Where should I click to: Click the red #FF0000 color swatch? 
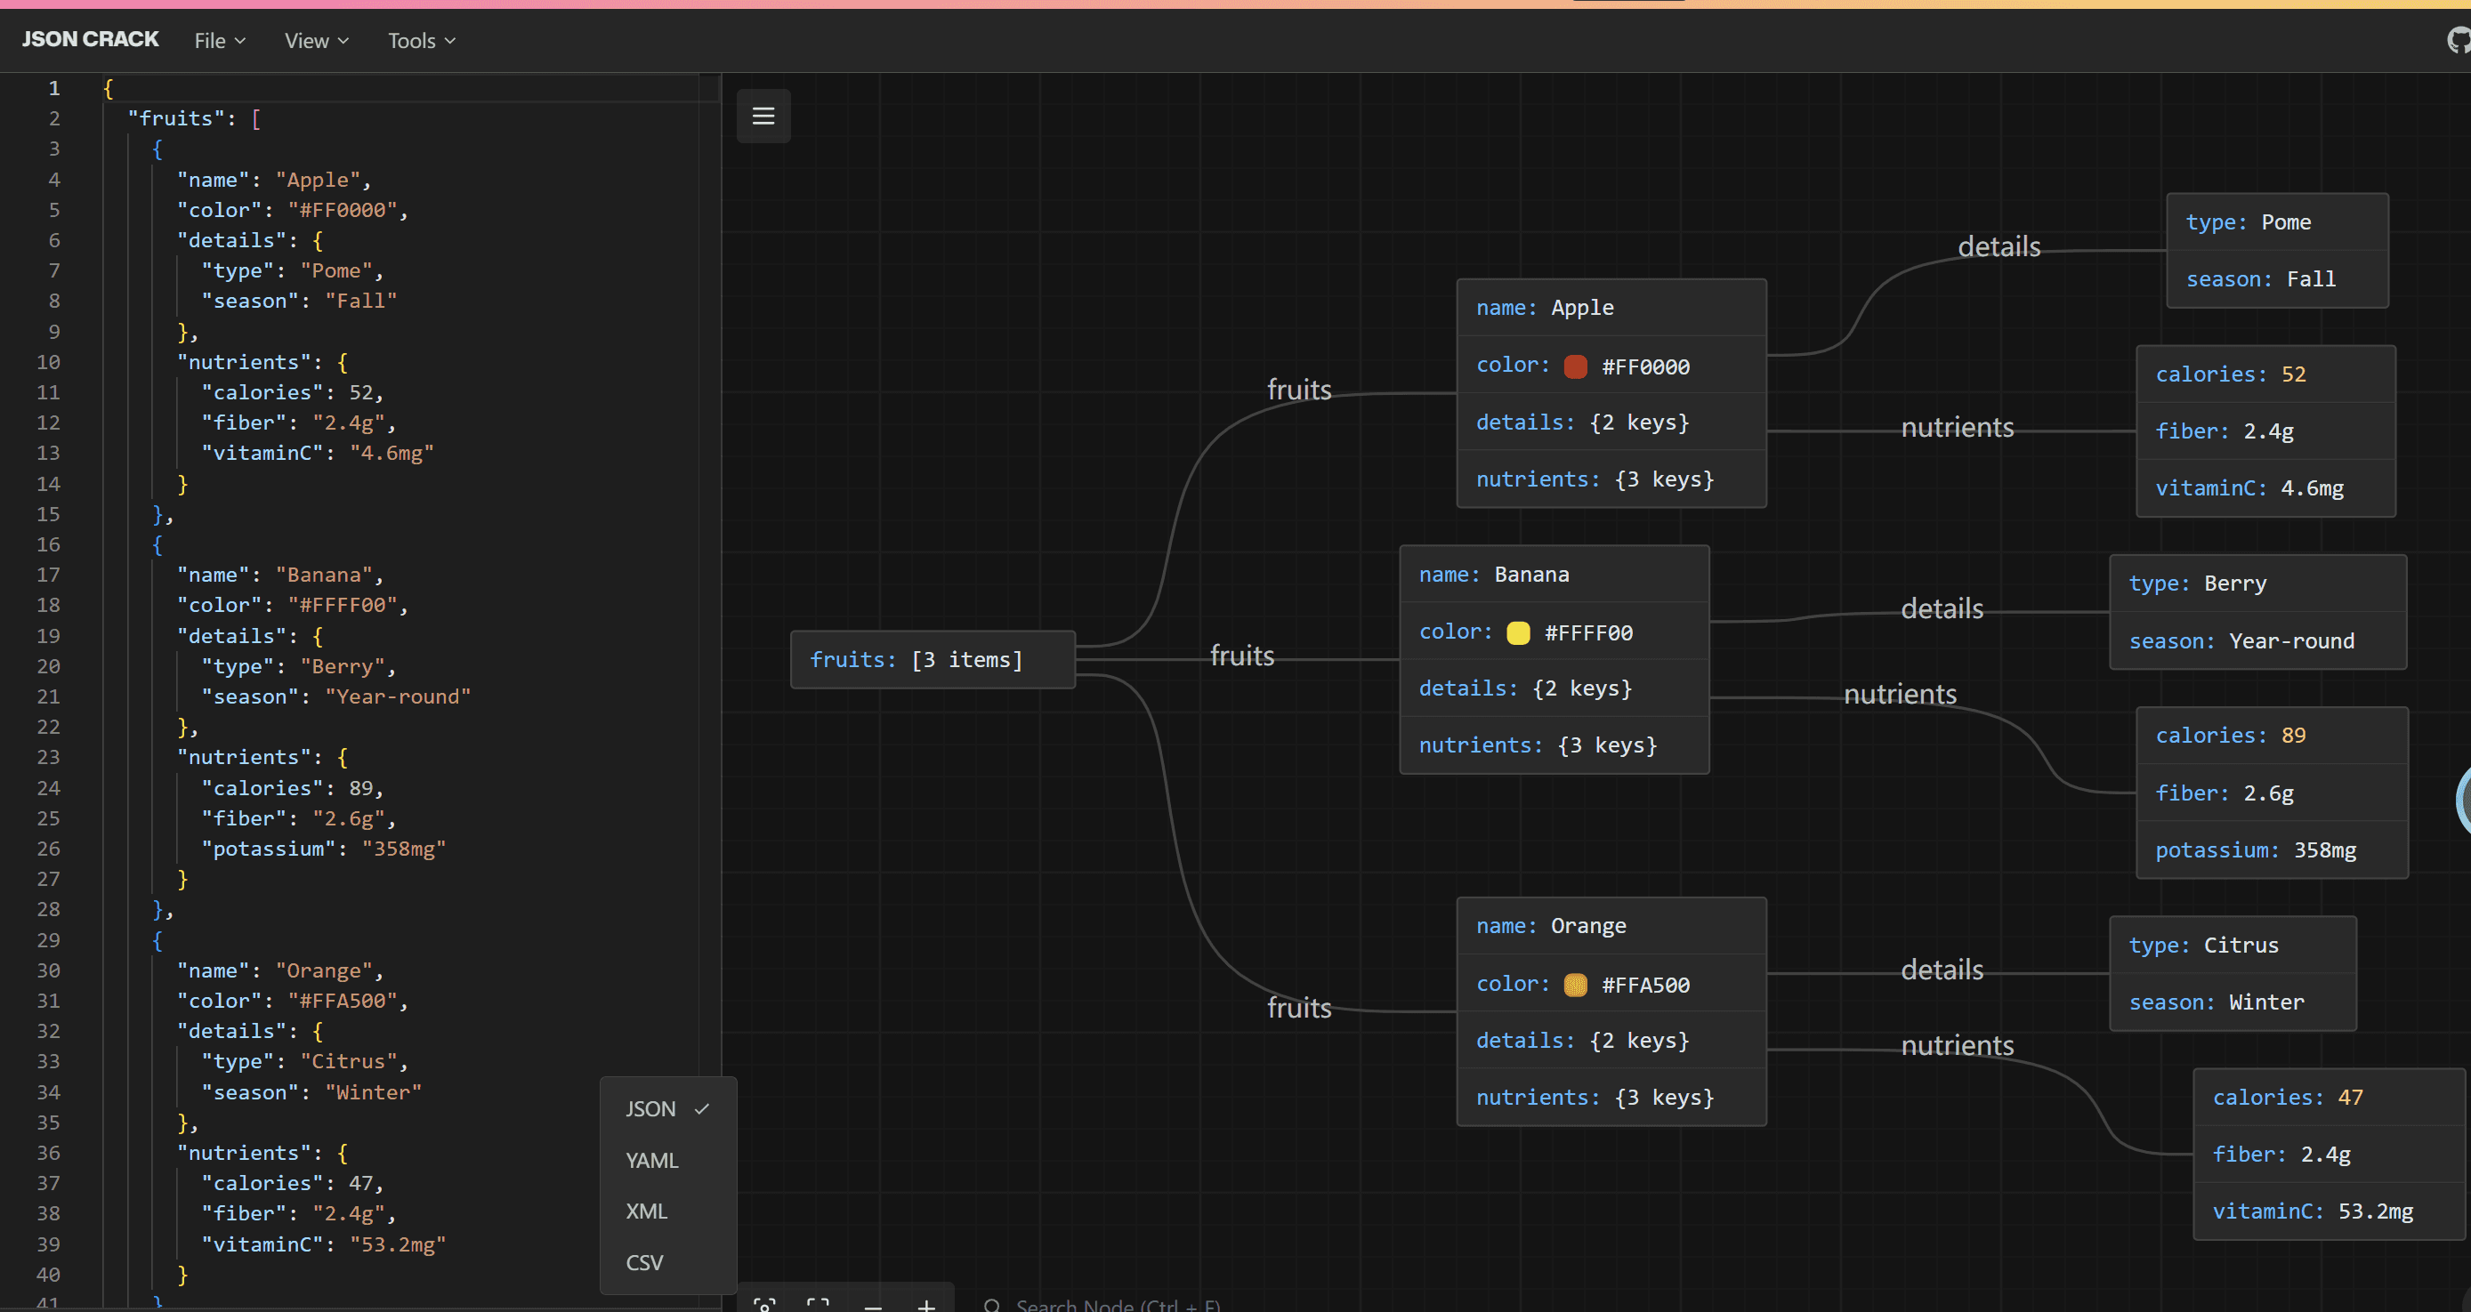click(x=1575, y=366)
